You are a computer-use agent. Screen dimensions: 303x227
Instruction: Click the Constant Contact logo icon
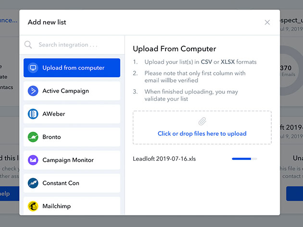[x=33, y=183]
